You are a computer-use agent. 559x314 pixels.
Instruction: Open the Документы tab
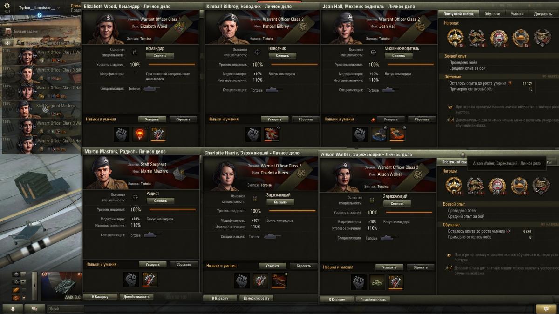[x=543, y=14]
